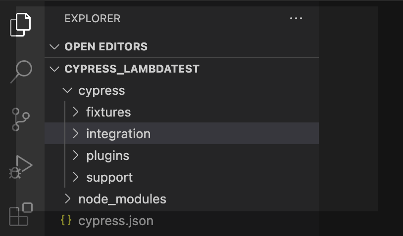Expand the plugins folder chevron
Image resolution: width=403 pixels, height=236 pixels.
point(76,156)
